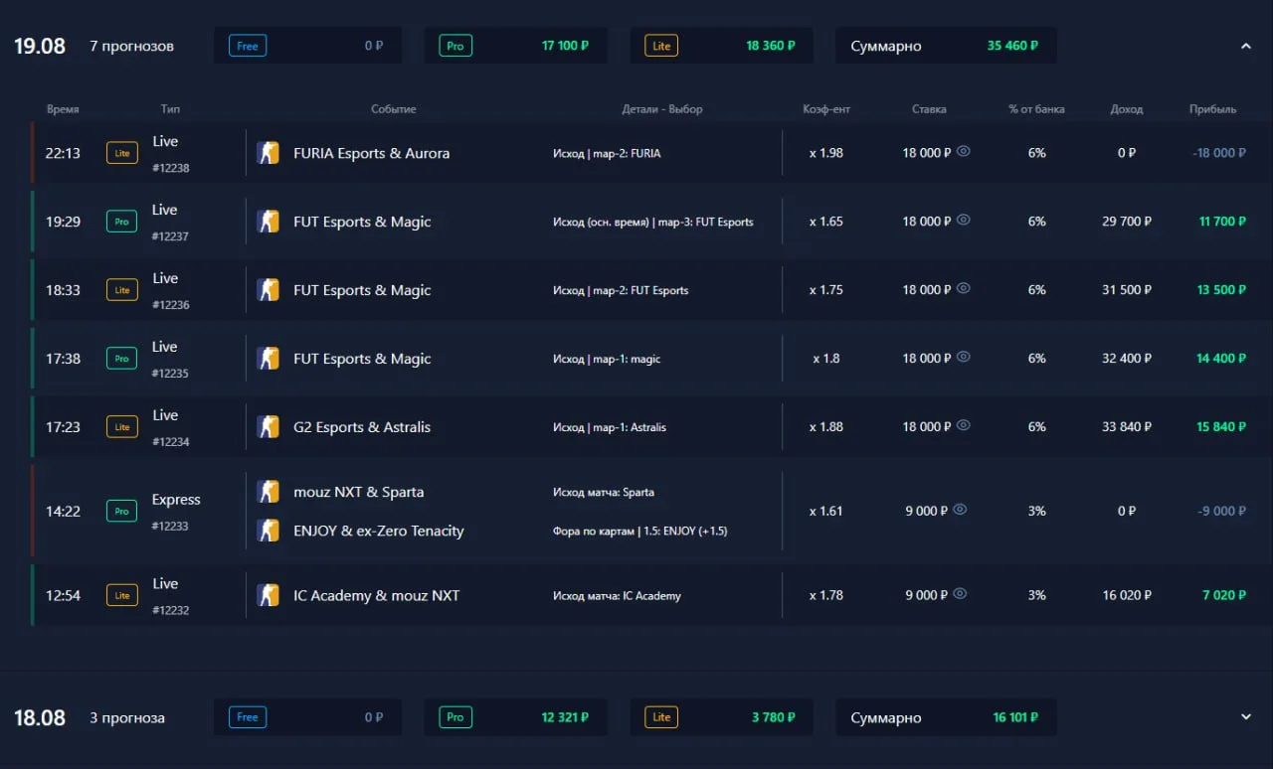Select the Free summary box for 18.08

tap(308, 717)
